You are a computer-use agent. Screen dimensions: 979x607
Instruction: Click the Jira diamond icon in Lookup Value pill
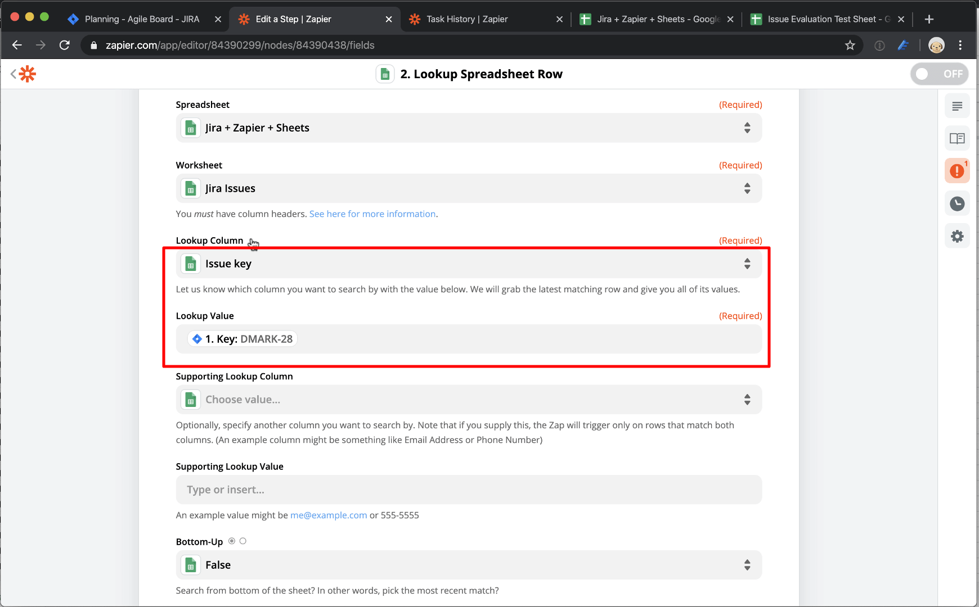tap(197, 339)
